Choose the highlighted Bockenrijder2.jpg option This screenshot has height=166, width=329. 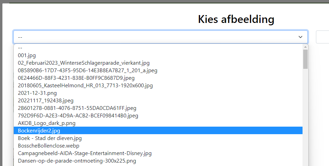[39, 131]
